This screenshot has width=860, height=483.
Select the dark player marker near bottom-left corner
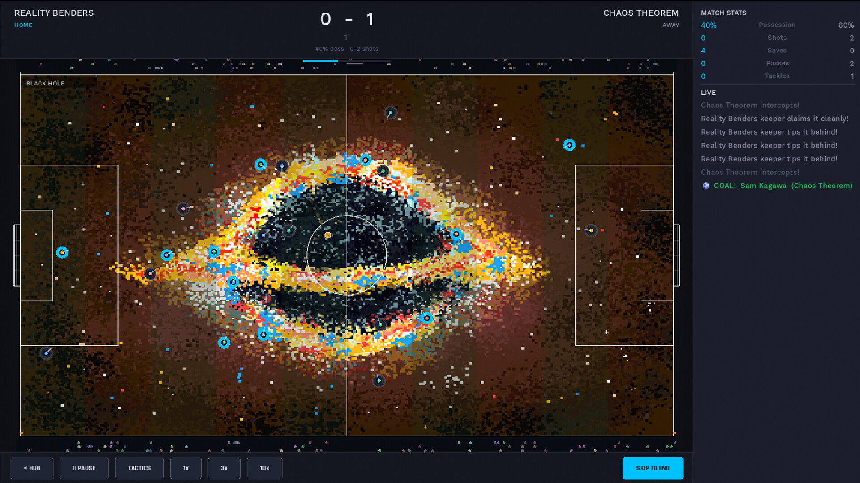tap(46, 353)
